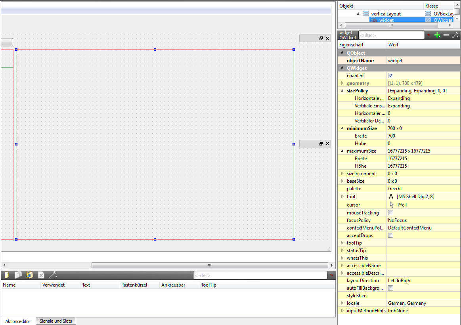Screen dimensions: 461x325
Task: Click the Ankreuzbar column header
Action: (179, 285)
